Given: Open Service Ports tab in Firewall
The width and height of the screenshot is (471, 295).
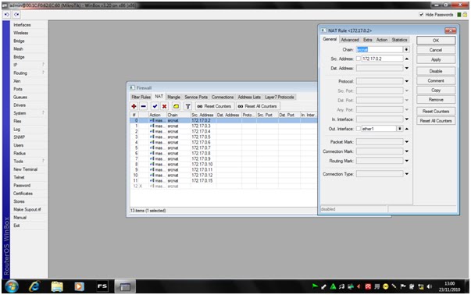Looking at the screenshot, I should pos(196,97).
